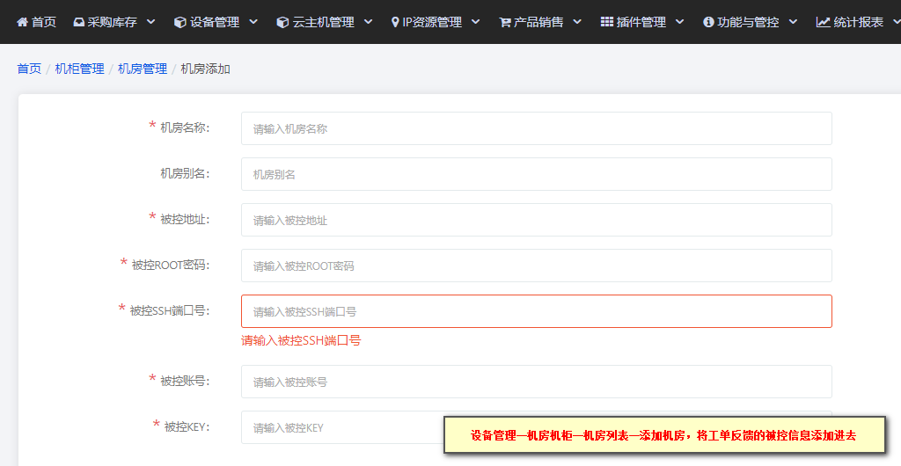This screenshot has width=901, height=466.
Task: Click the 产品销售 shopping cart icon
Action: coord(505,22)
